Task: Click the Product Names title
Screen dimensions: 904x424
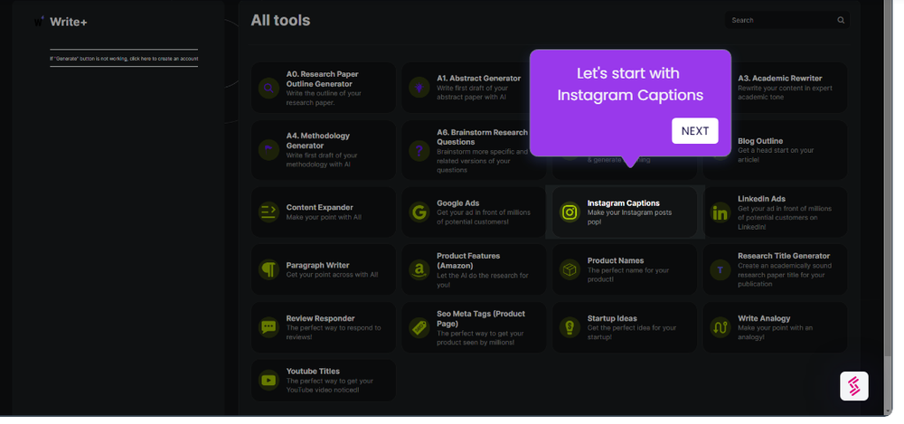Action: click(x=615, y=260)
